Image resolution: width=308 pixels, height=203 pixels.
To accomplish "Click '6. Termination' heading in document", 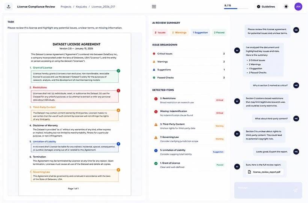I will 38,157.
